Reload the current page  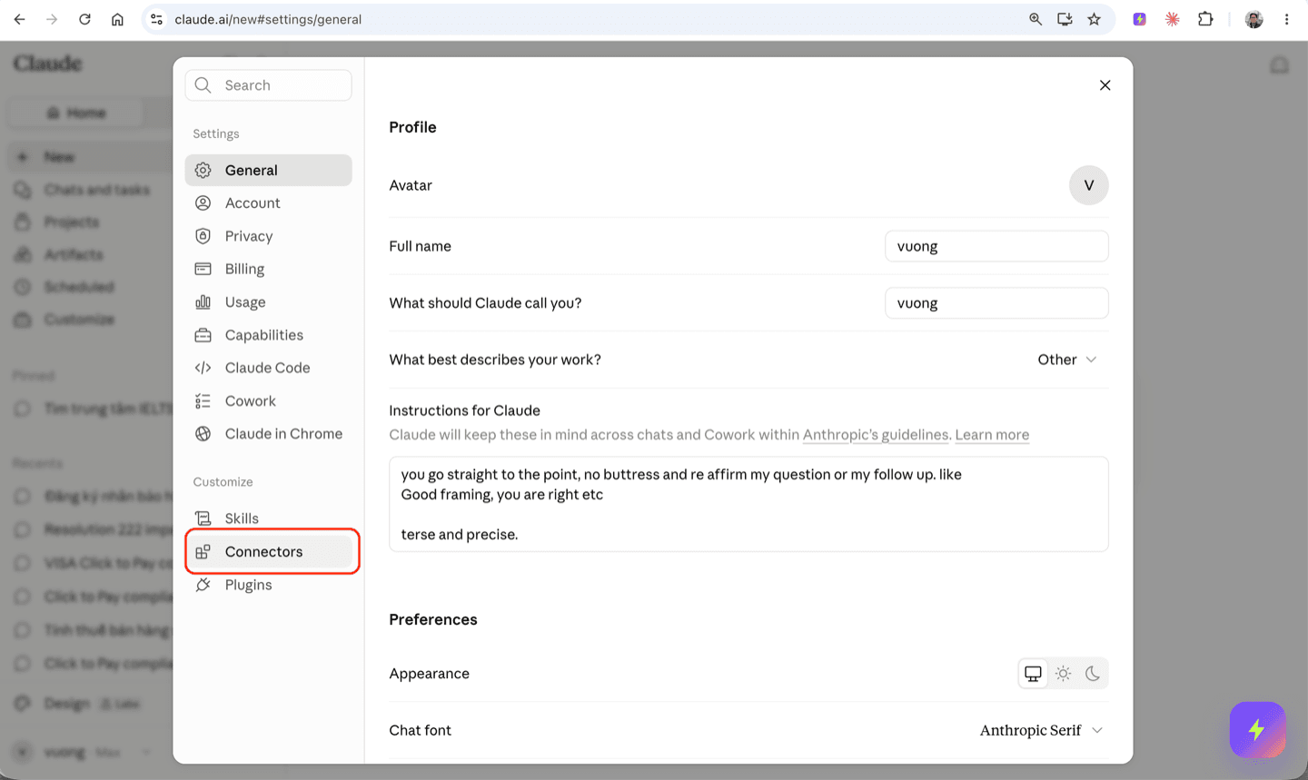pos(84,19)
